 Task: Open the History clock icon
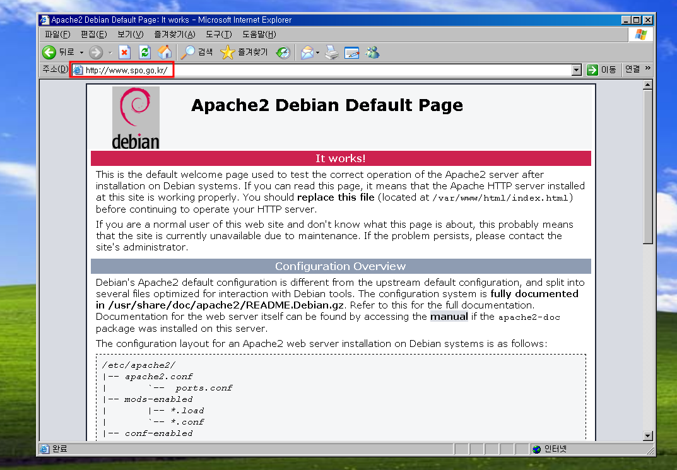[283, 52]
